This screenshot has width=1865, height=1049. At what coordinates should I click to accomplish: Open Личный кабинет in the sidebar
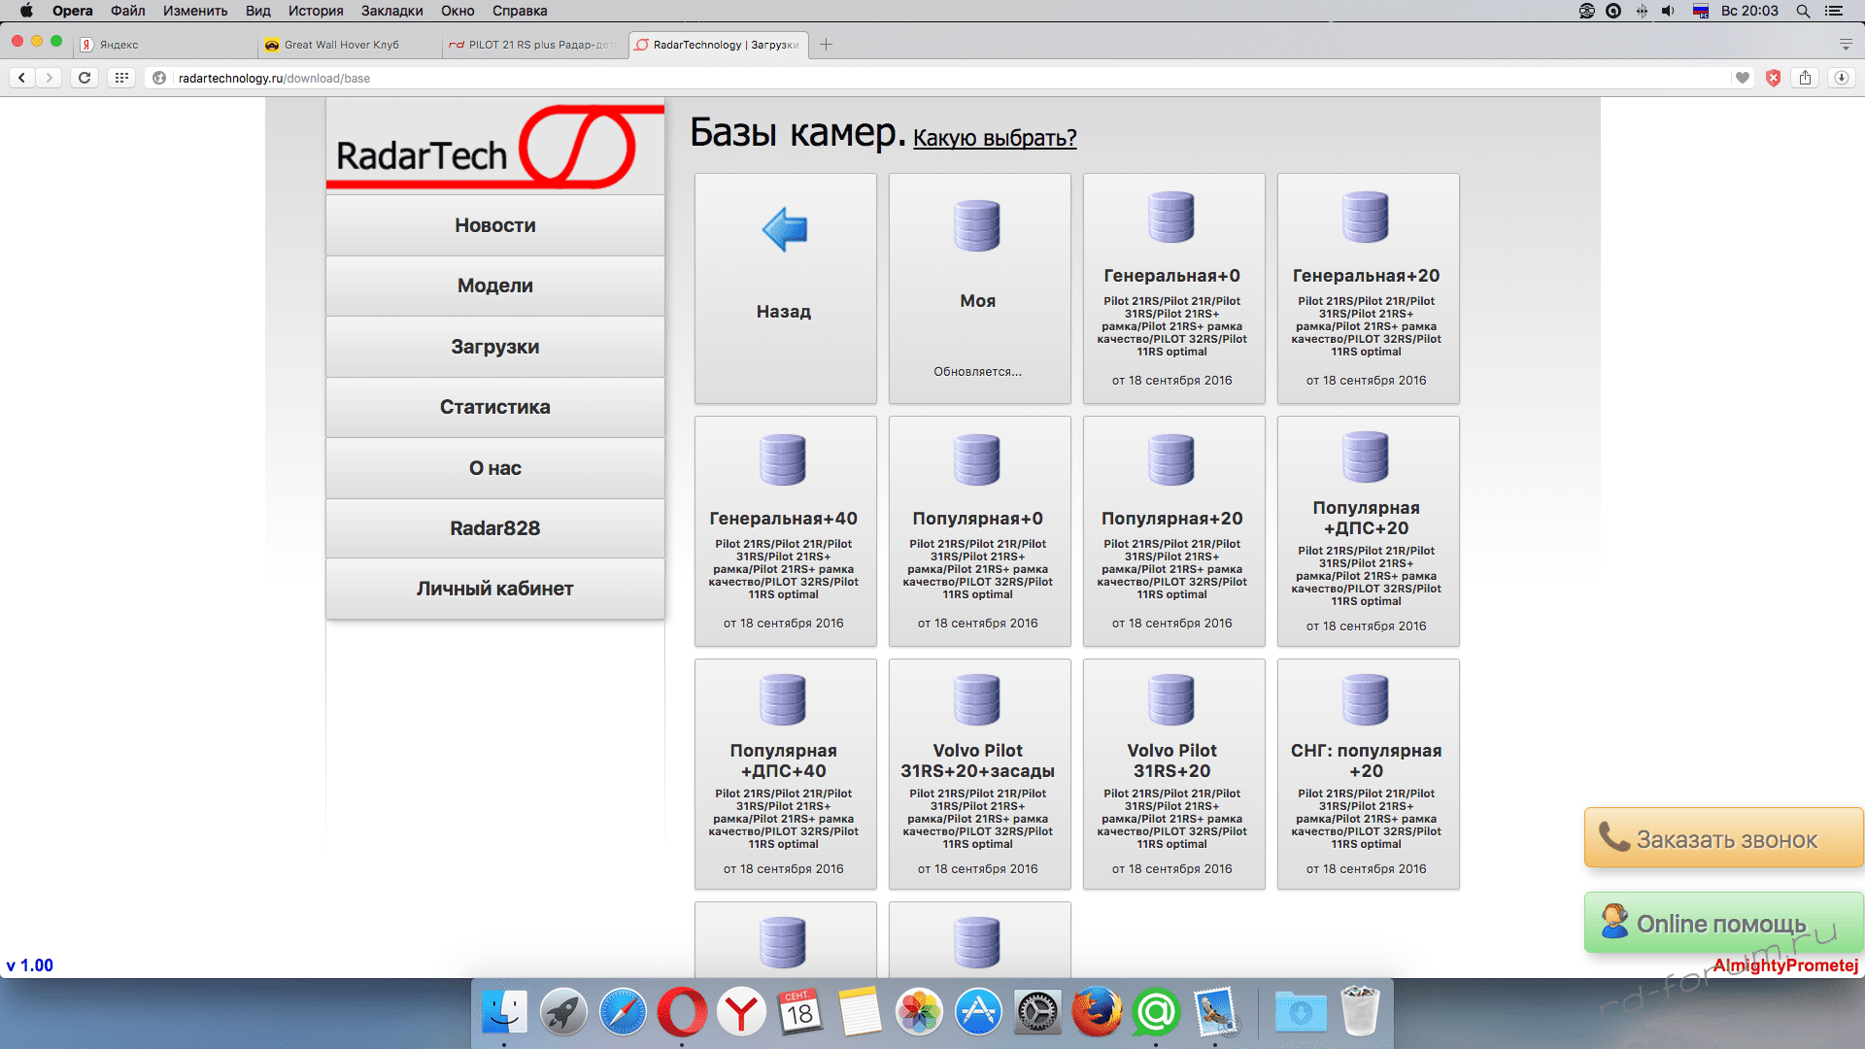[495, 589]
